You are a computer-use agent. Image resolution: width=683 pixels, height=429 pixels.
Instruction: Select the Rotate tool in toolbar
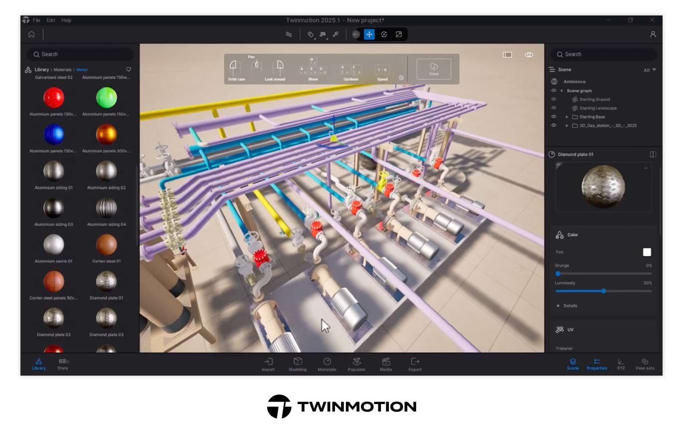384,34
